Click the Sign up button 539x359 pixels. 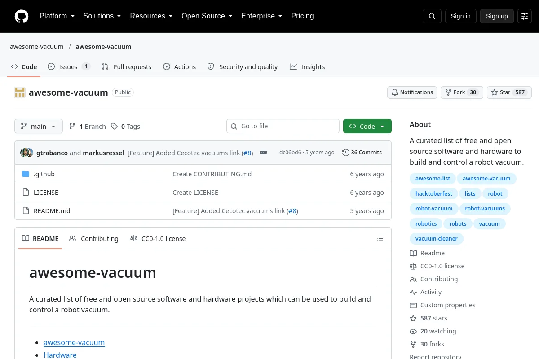point(497,16)
